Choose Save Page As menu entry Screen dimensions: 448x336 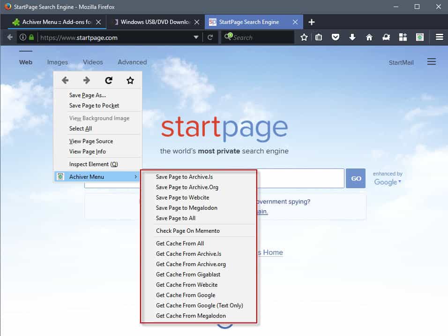pyautogui.click(x=97, y=95)
